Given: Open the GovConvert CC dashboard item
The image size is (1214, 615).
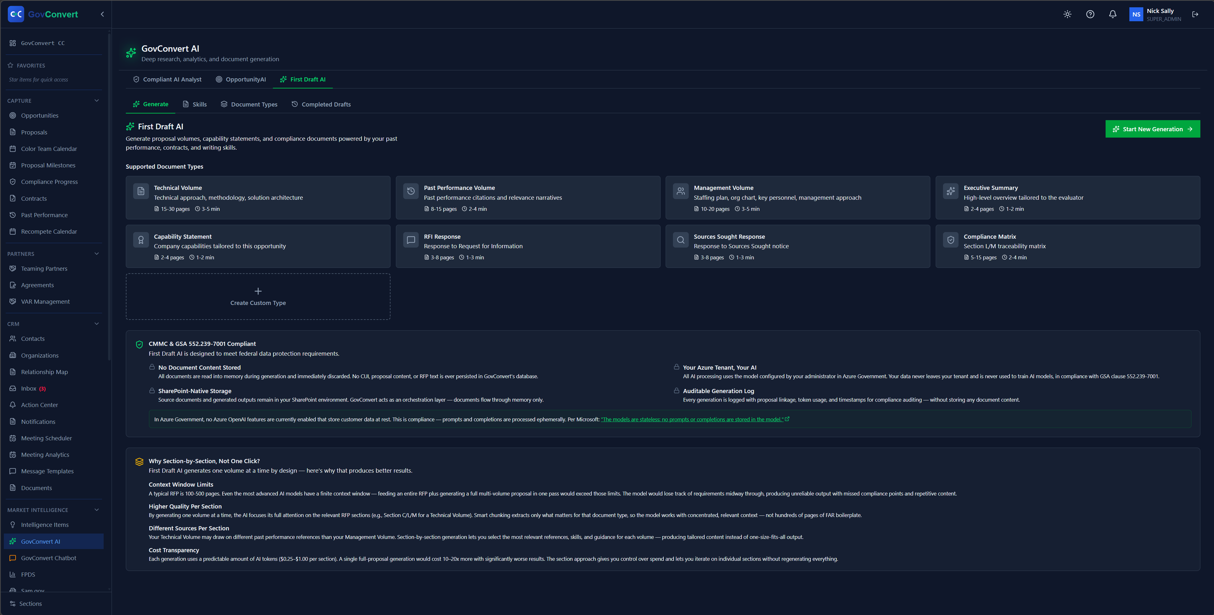Looking at the screenshot, I should tap(54, 43).
